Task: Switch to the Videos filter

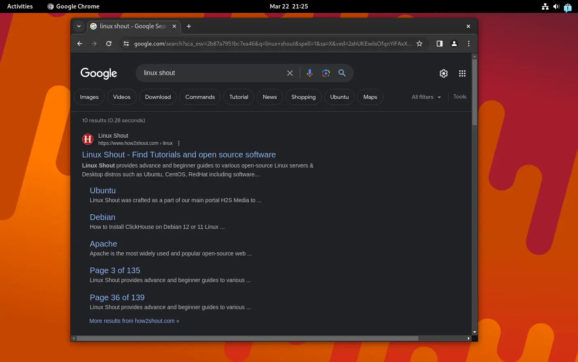Action: 122,97
